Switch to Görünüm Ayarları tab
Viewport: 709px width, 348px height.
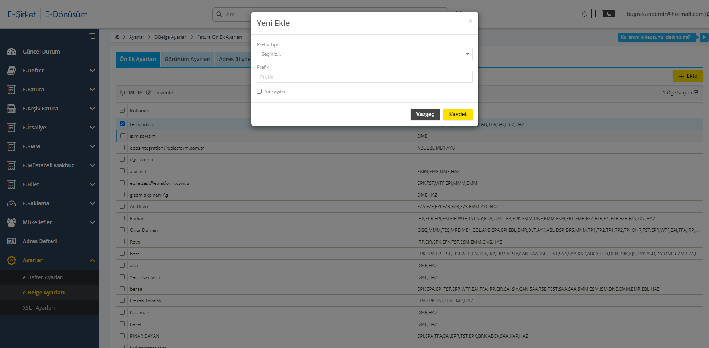pyautogui.click(x=187, y=59)
